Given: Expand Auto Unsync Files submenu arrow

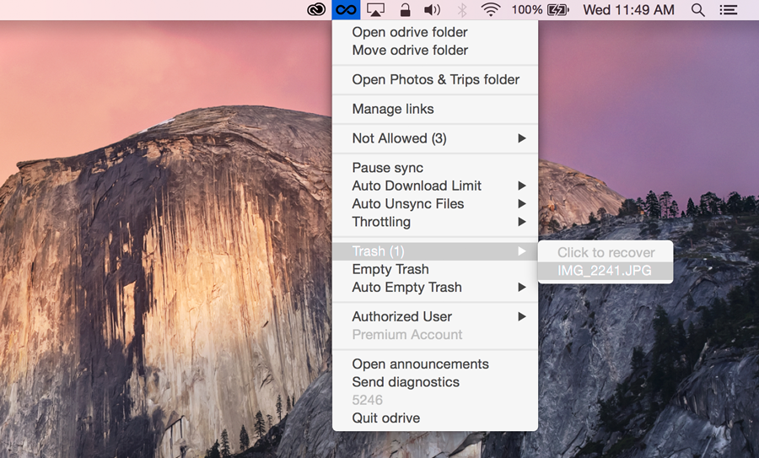Looking at the screenshot, I should coord(522,204).
